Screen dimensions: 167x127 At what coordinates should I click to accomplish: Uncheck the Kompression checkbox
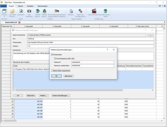click(52, 54)
